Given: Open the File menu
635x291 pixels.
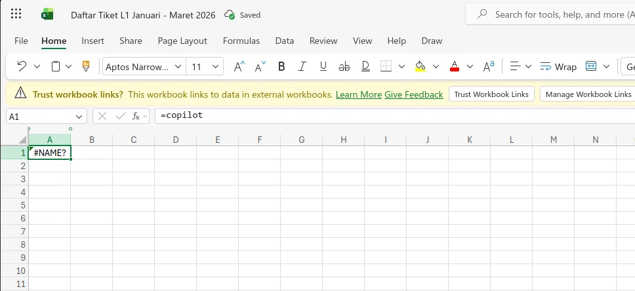Looking at the screenshot, I should (21, 41).
